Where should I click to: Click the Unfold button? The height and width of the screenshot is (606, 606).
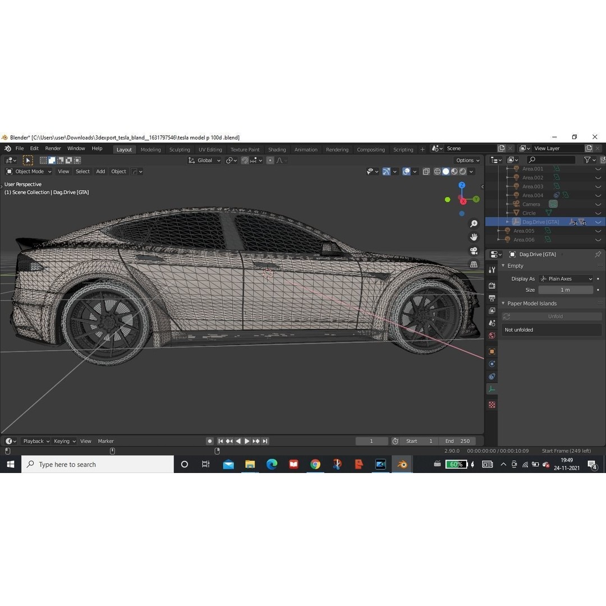pos(552,316)
